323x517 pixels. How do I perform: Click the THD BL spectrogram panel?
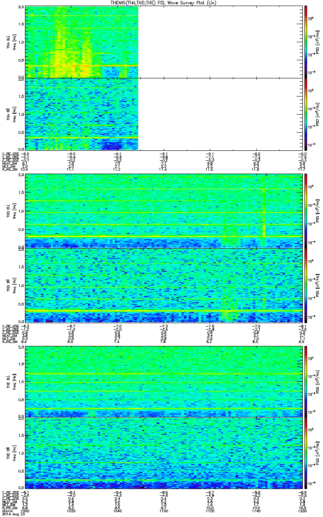coord(164,211)
